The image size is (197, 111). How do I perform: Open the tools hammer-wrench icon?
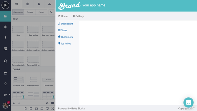click(5, 94)
